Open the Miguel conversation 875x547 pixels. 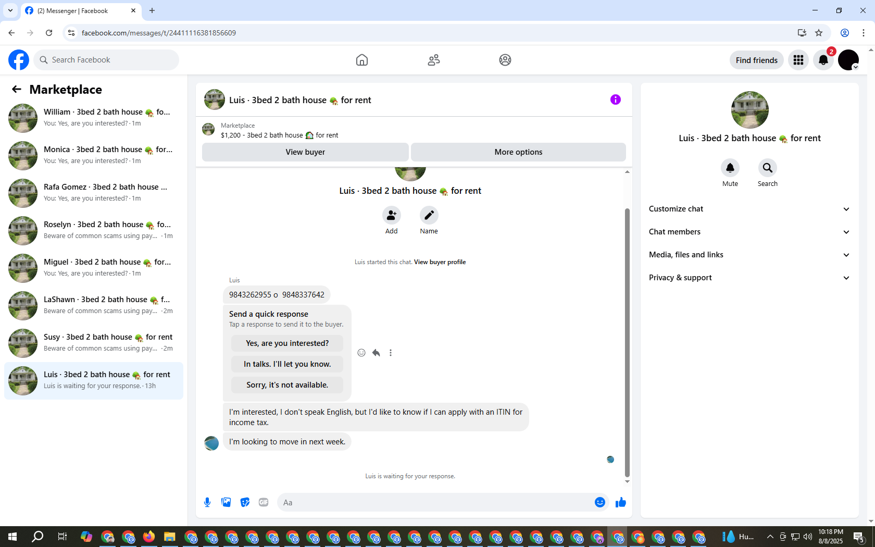click(94, 268)
